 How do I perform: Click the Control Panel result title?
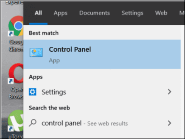click(x=70, y=49)
